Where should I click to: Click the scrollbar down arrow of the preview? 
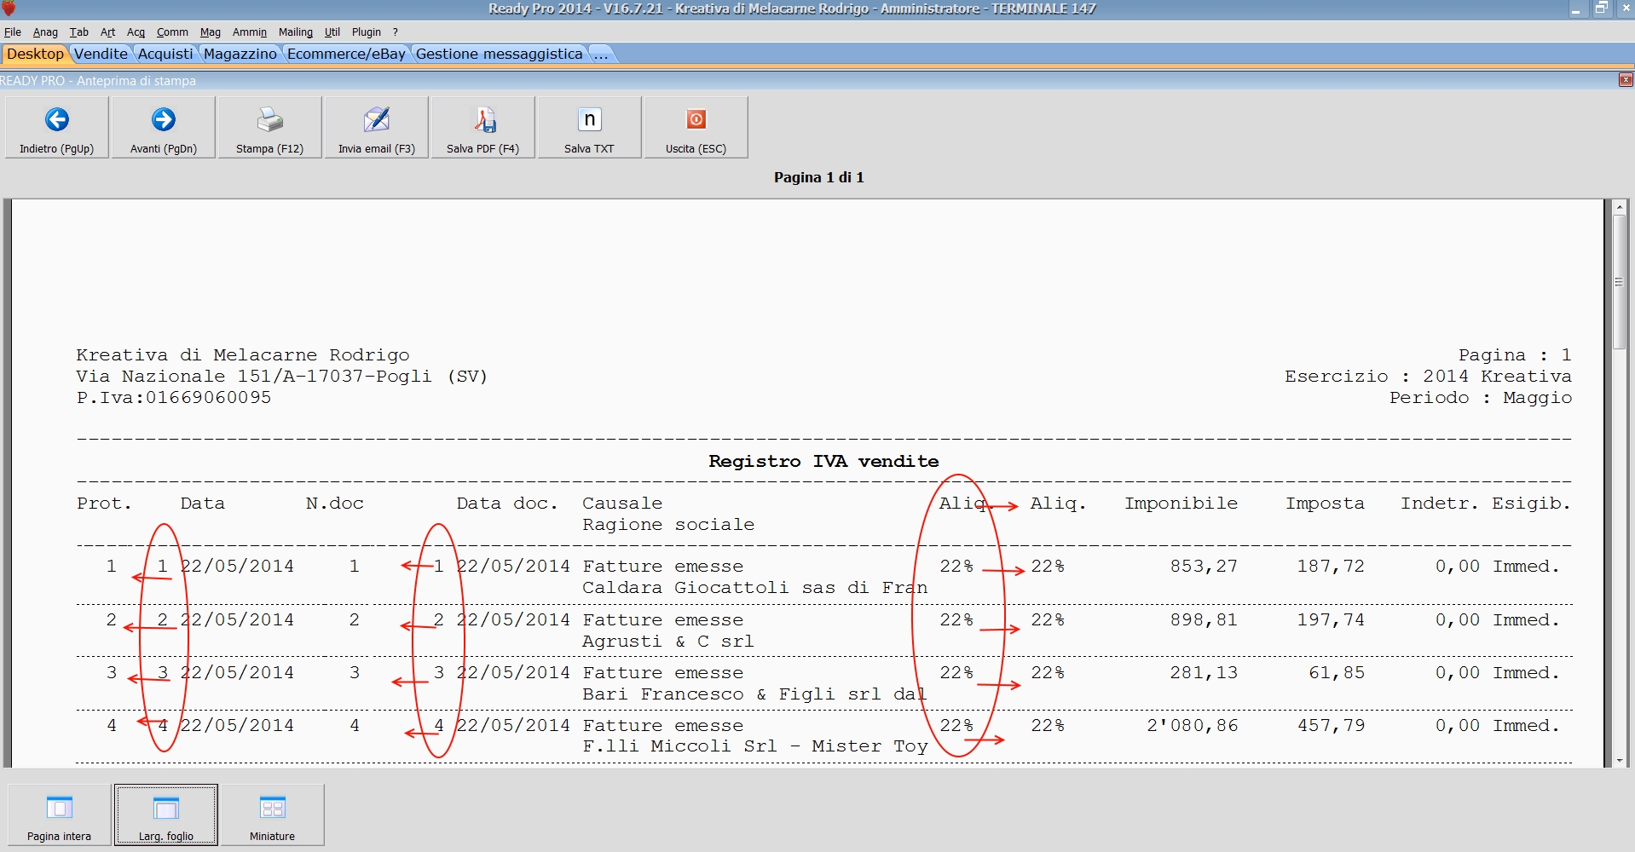[1619, 760]
